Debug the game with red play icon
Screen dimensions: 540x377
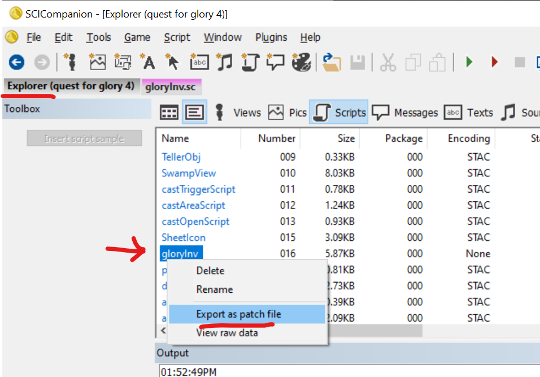pos(495,62)
